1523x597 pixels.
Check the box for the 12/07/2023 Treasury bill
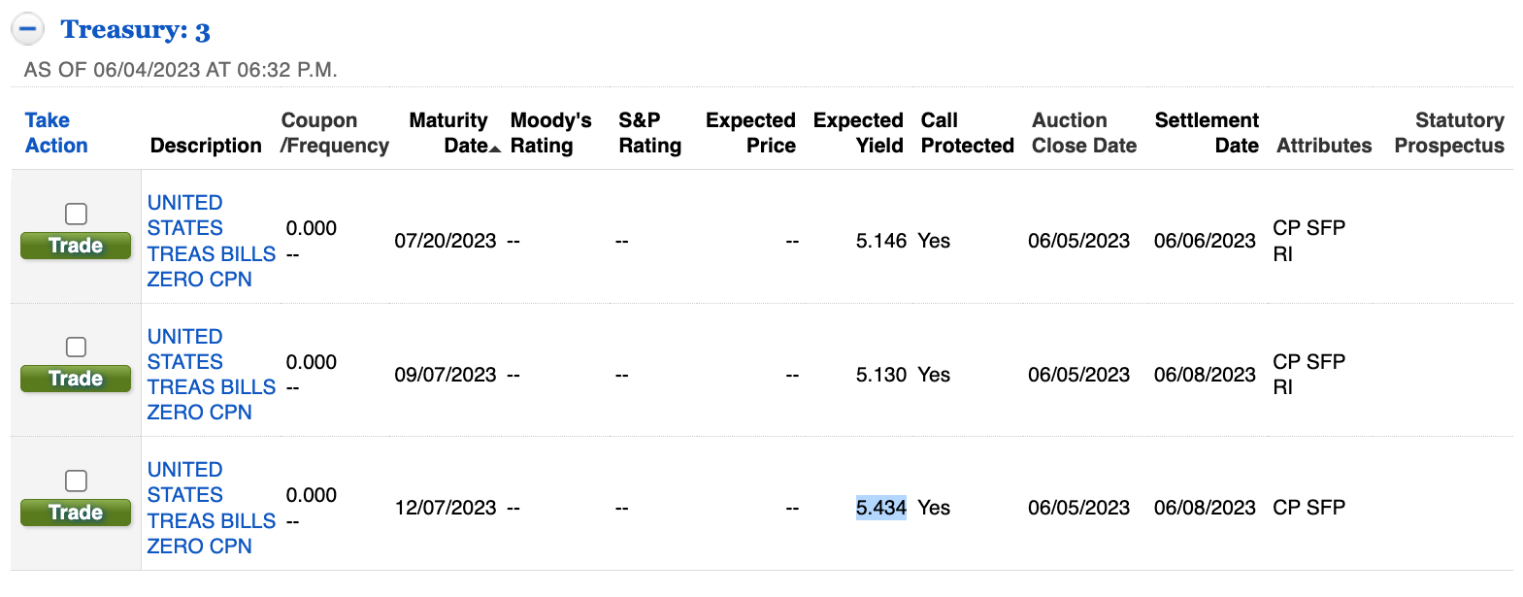point(76,481)
